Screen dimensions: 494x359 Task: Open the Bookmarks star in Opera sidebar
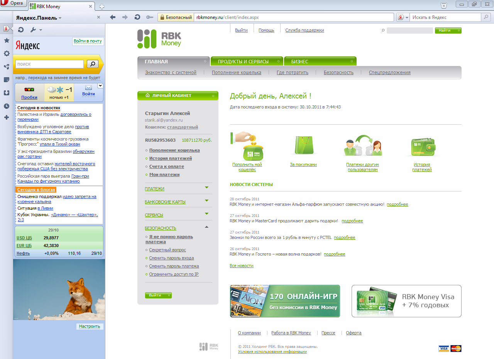[x=7, y=40]
